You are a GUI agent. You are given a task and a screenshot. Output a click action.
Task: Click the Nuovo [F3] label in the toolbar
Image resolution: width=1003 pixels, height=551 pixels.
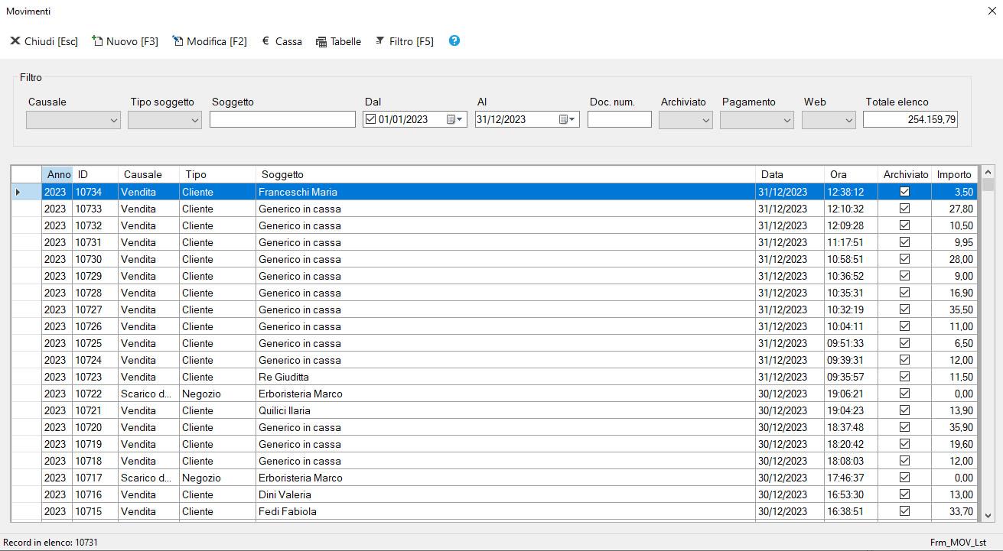pos(132,41)
